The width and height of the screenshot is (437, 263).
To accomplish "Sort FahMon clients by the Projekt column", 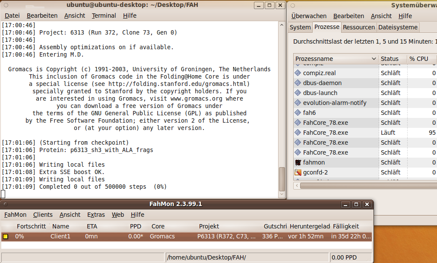I will click(x=209, y=226).
